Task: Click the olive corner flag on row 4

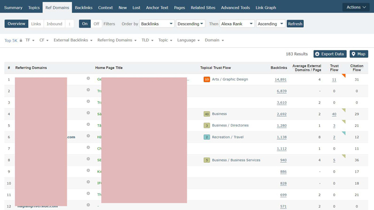Action: click(x=344, y=110)
